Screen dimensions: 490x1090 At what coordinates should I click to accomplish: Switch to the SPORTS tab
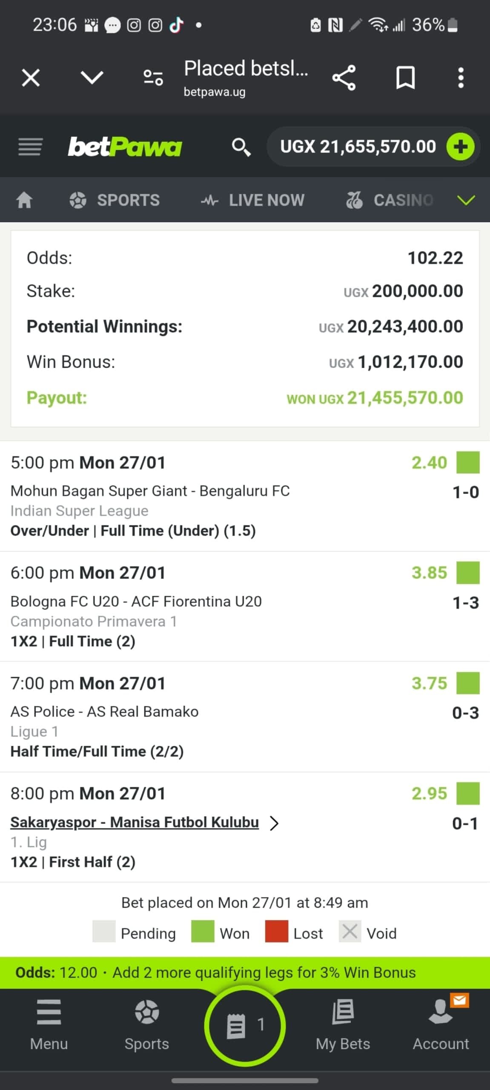[x=115, y=200]
